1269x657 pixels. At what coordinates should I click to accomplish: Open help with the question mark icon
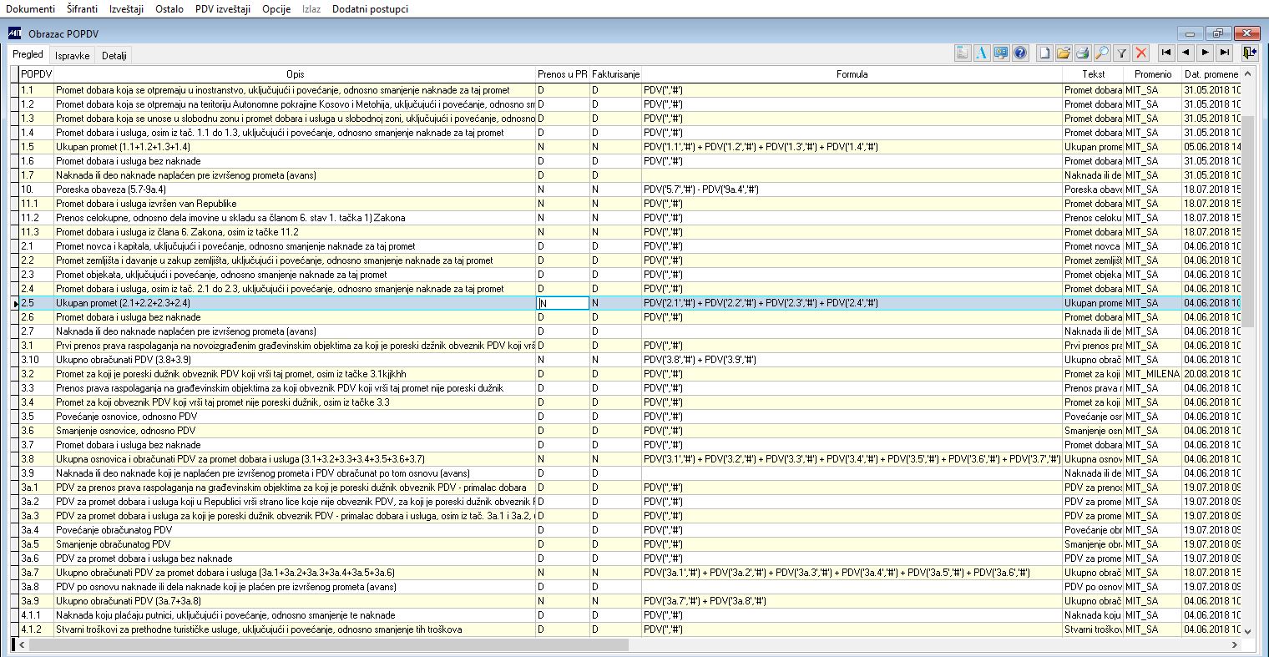pyautogui.click(x=1019, y=53)
